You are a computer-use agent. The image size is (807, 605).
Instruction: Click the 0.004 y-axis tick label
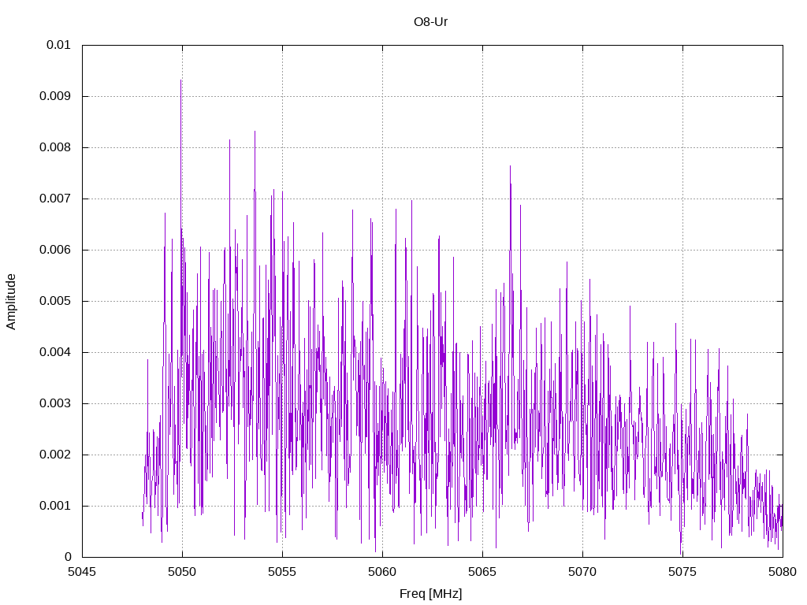55,352
